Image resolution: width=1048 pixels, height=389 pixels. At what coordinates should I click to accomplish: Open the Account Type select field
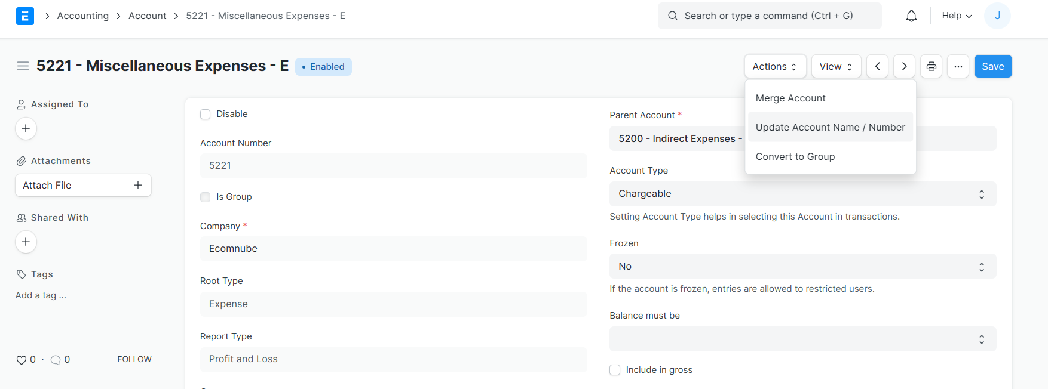click(802, 194)
